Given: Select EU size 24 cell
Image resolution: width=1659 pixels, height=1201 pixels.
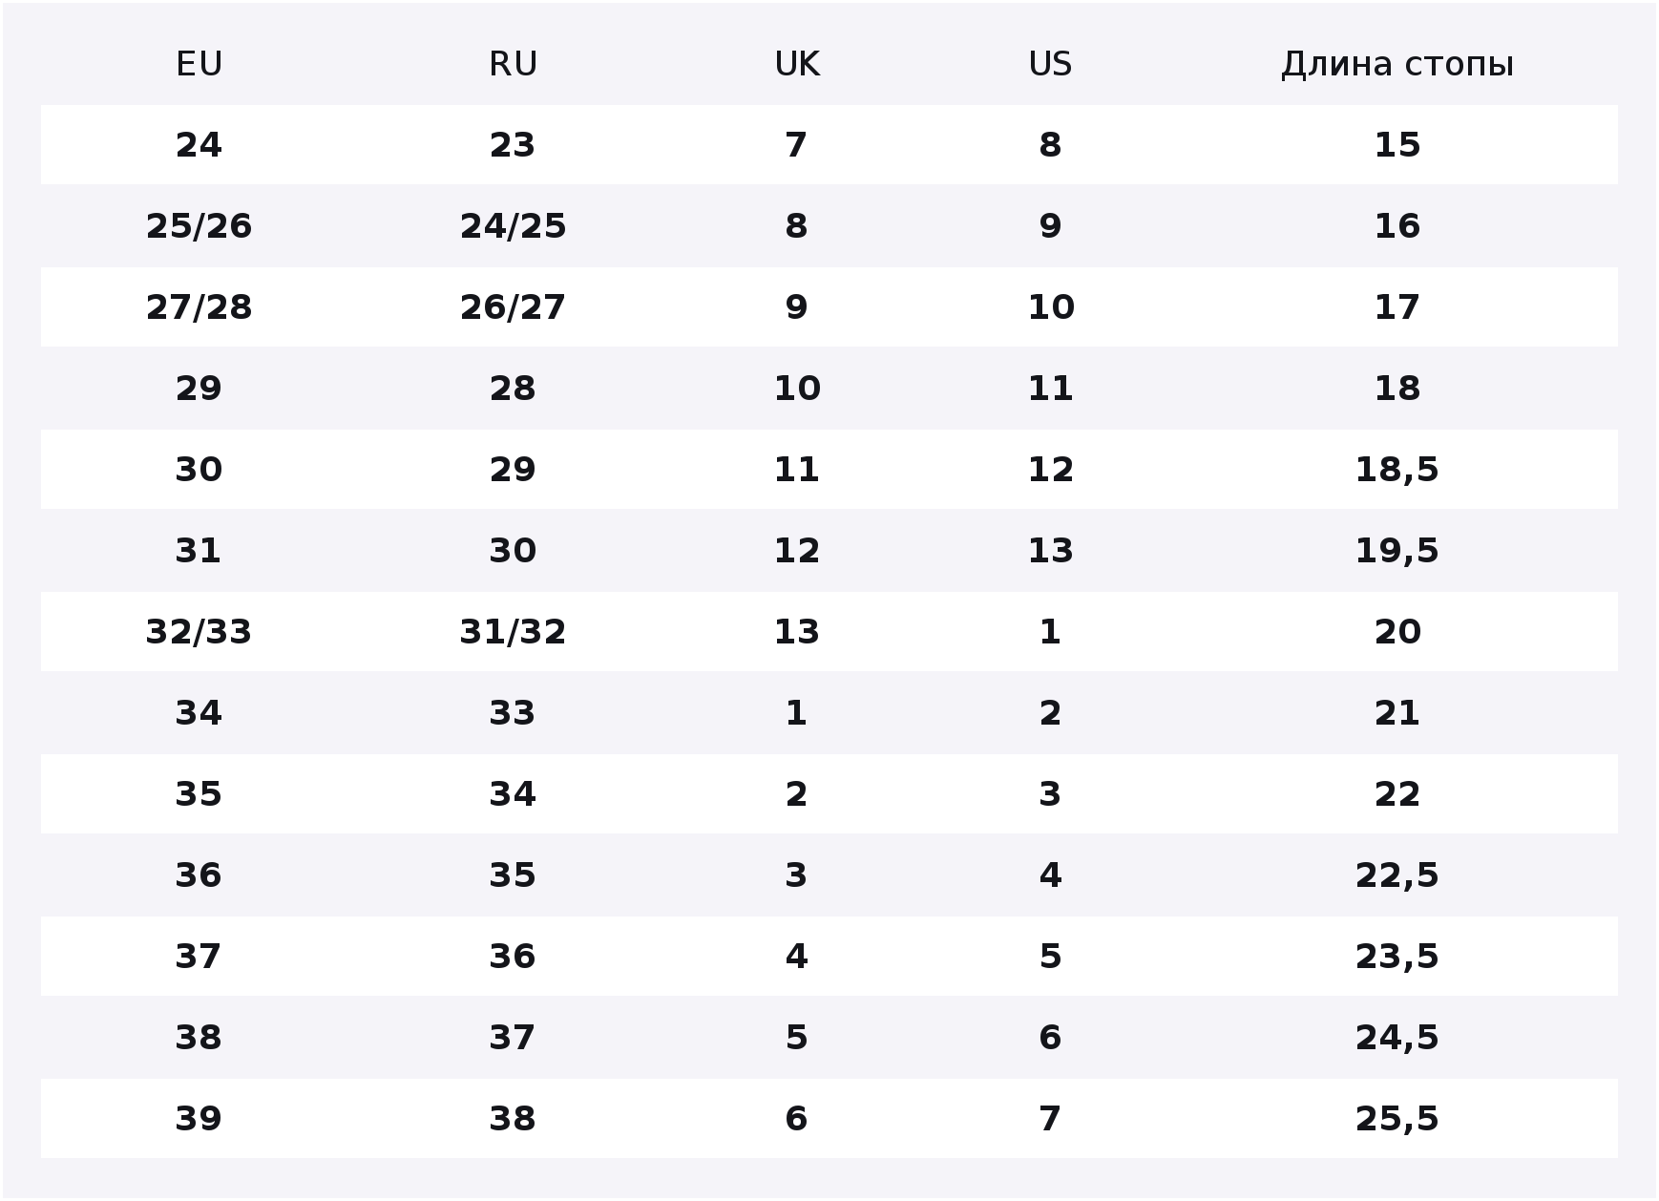Looking at the screenshot, I should pos(199,145).
